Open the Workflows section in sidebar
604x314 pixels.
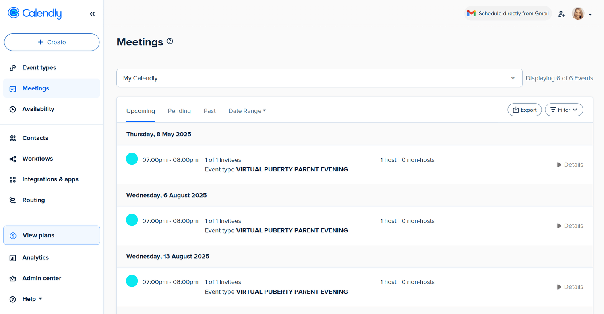pyautogui.click(x=37, y=159)
